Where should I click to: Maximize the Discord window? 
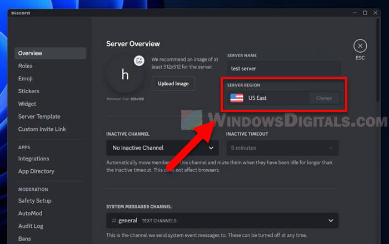tap(365, 13)
